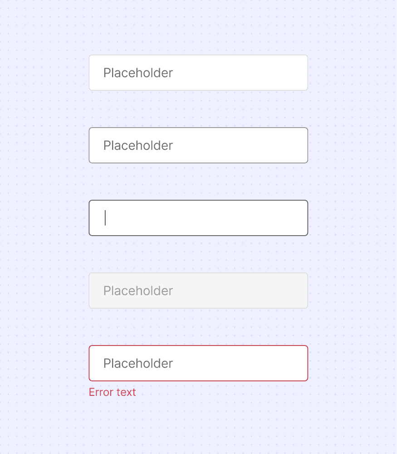
Task: Focus the second input with gray border
Action: (198, 145)
